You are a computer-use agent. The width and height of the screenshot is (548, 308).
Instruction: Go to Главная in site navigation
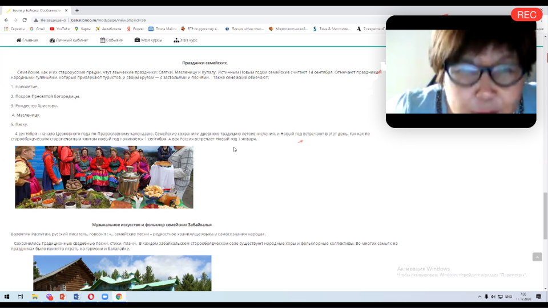[27, 40]
